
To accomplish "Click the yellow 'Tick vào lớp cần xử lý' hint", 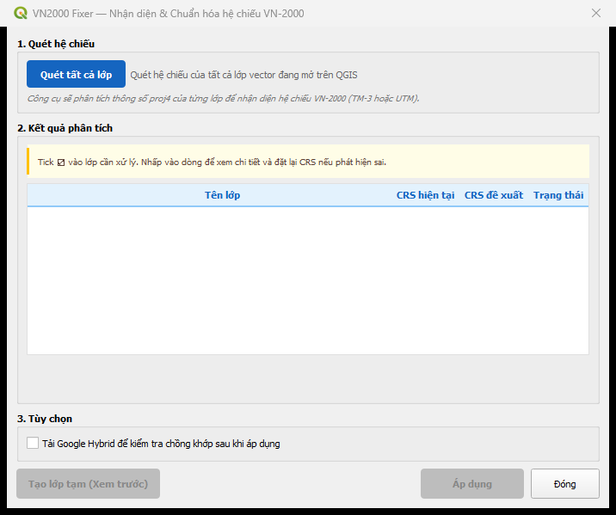I will point(308,162).
